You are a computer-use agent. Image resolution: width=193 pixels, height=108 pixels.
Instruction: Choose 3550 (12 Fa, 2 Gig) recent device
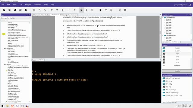click(171, 90)
